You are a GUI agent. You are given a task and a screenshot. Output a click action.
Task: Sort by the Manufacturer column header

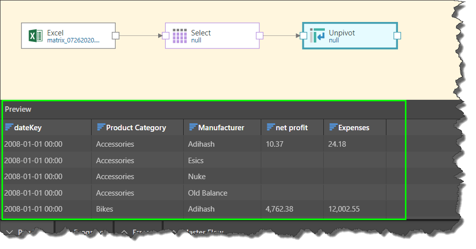[x=221, y=127]
